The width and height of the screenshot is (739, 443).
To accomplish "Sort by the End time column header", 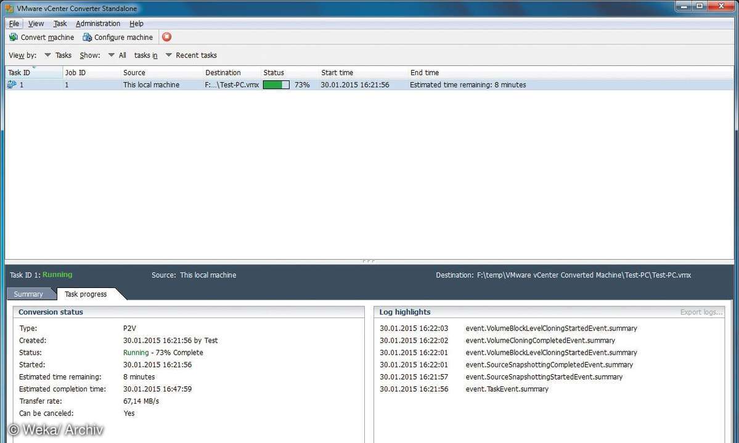I will (x=570, y=73).
